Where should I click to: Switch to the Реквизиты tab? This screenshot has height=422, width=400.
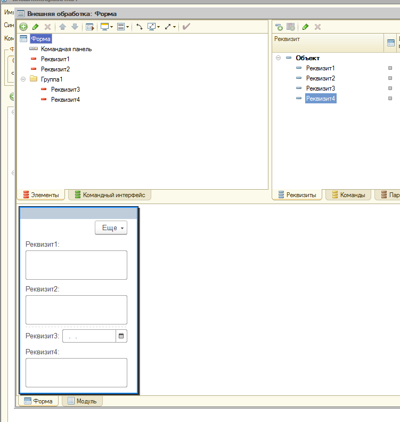tap(297, 195)
